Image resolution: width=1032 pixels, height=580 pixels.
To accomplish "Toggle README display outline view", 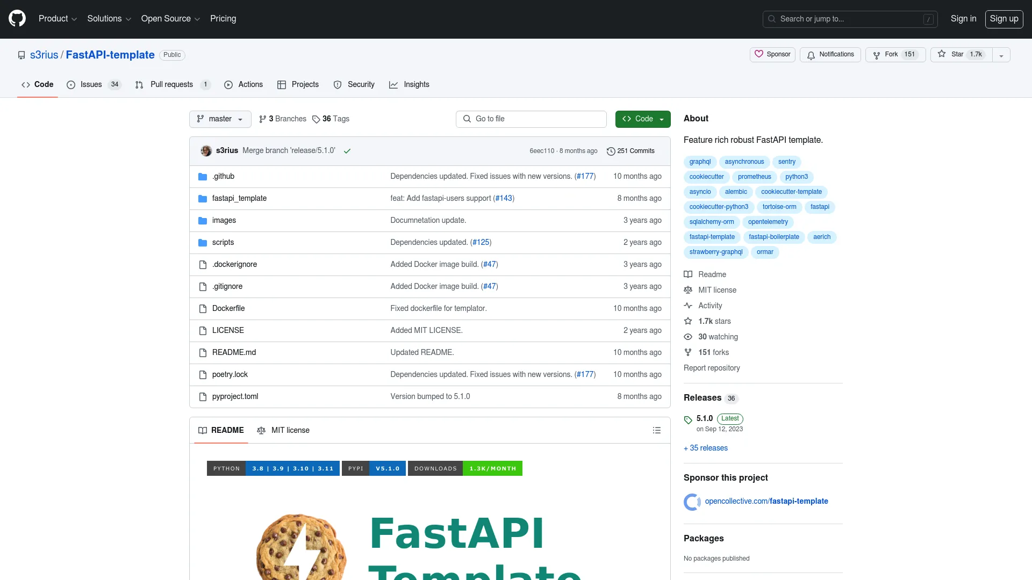I will [x=656, y=430].
